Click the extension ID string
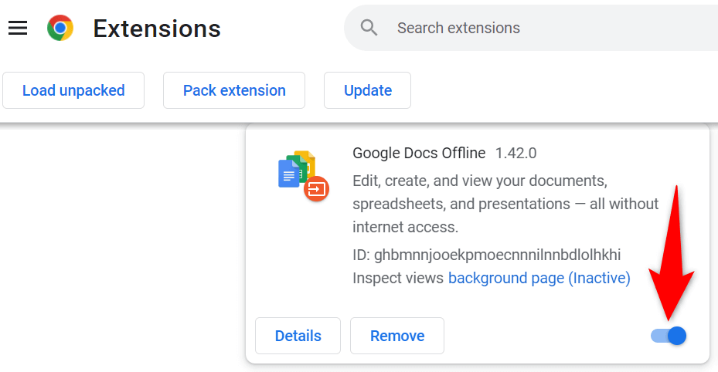718x372 pixels. pos(486,255)
